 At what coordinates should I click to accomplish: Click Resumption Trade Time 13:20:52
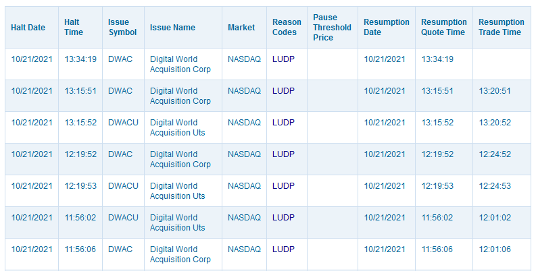(495, 123)
